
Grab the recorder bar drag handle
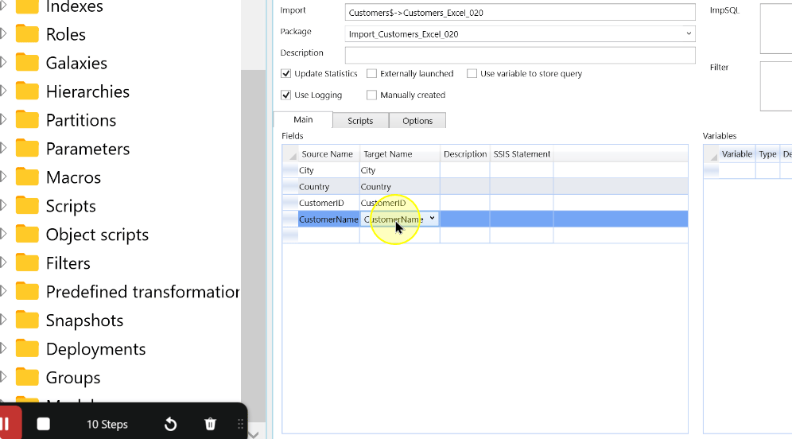(240, 425)
